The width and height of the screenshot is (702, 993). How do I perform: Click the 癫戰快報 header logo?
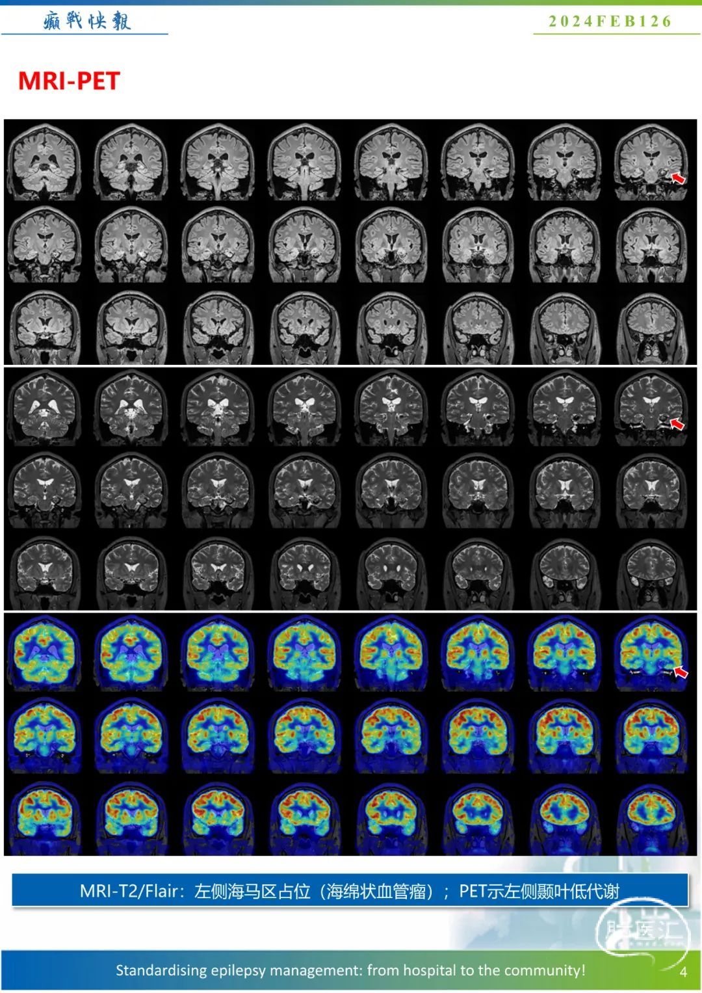click(87, 21)
